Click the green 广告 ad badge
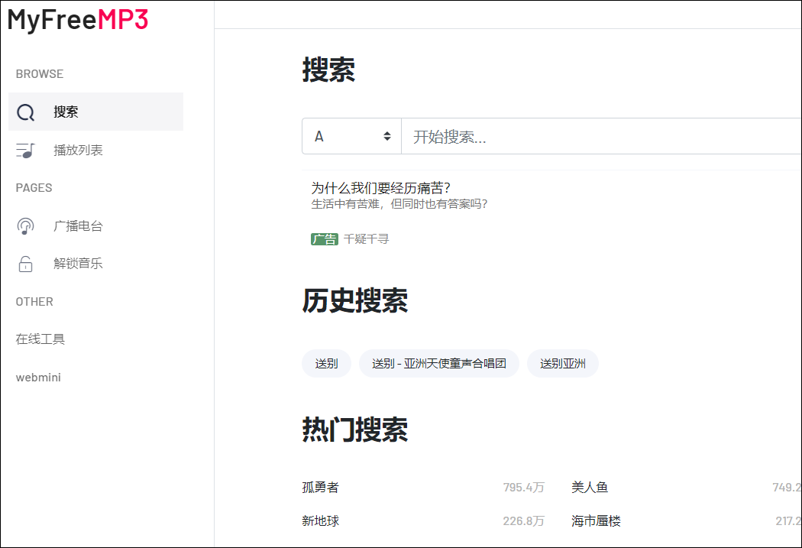This screenshot has width=802, height=548. [324, 239]
